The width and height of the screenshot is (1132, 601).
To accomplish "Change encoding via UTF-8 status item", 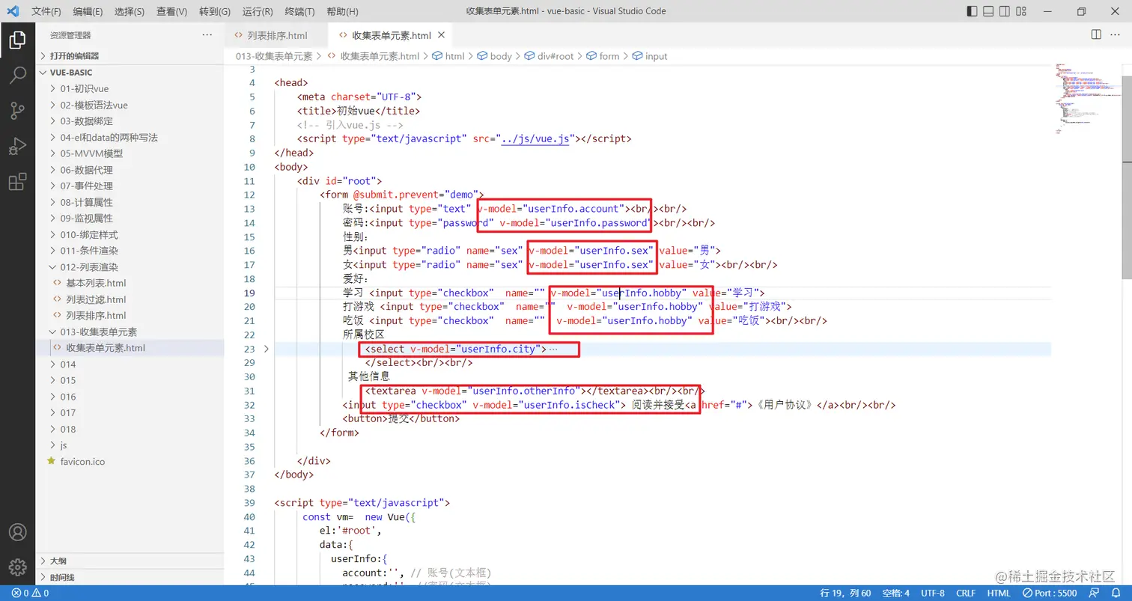I will tap(932, 594).
